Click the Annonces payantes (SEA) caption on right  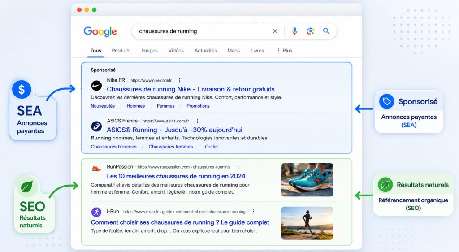tap(409, 121)
